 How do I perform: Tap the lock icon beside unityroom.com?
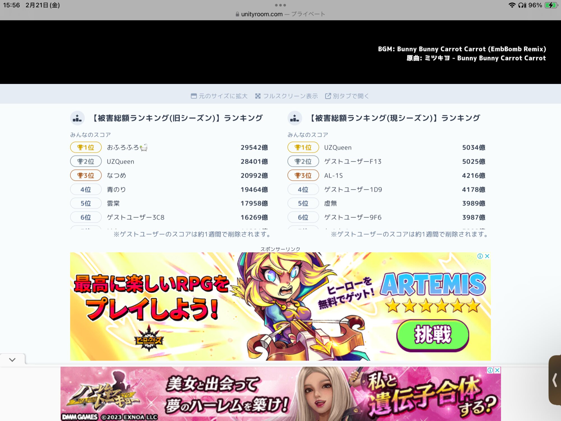[237, 14]
